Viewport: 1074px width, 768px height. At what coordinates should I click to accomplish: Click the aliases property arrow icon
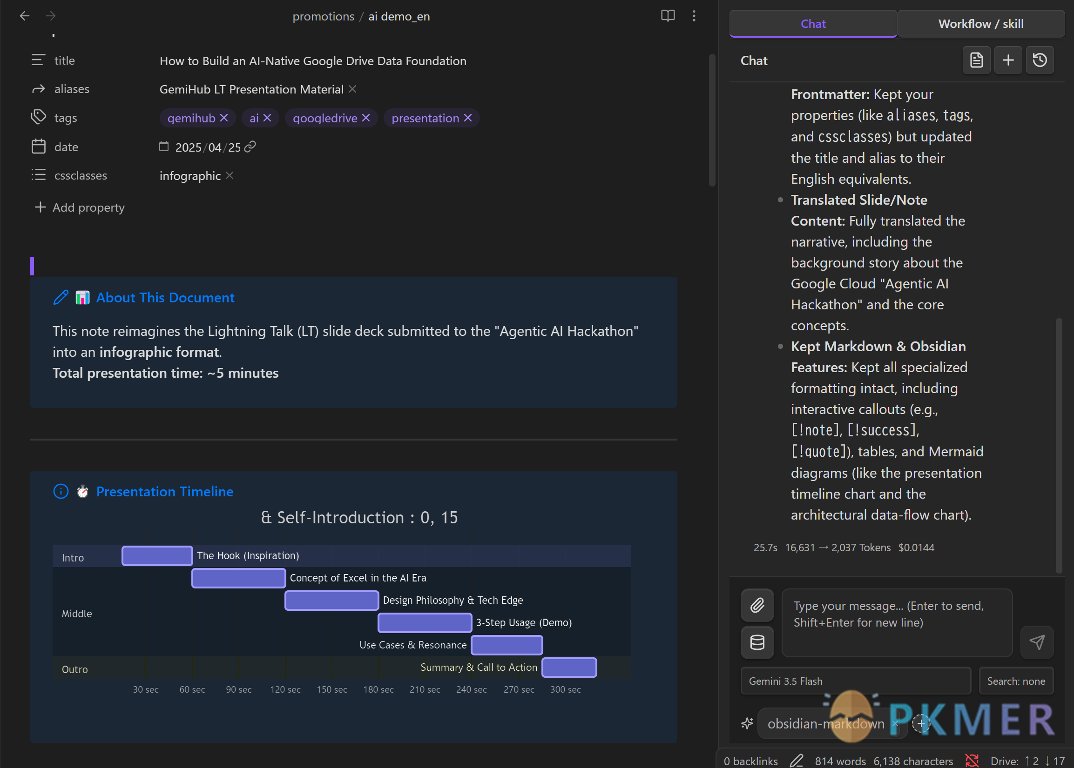pos(38,89)
